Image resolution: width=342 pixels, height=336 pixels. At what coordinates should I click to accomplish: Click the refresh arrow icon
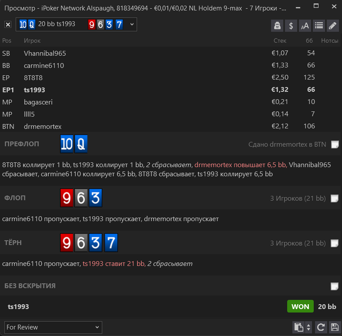click(x=321, y=327)
